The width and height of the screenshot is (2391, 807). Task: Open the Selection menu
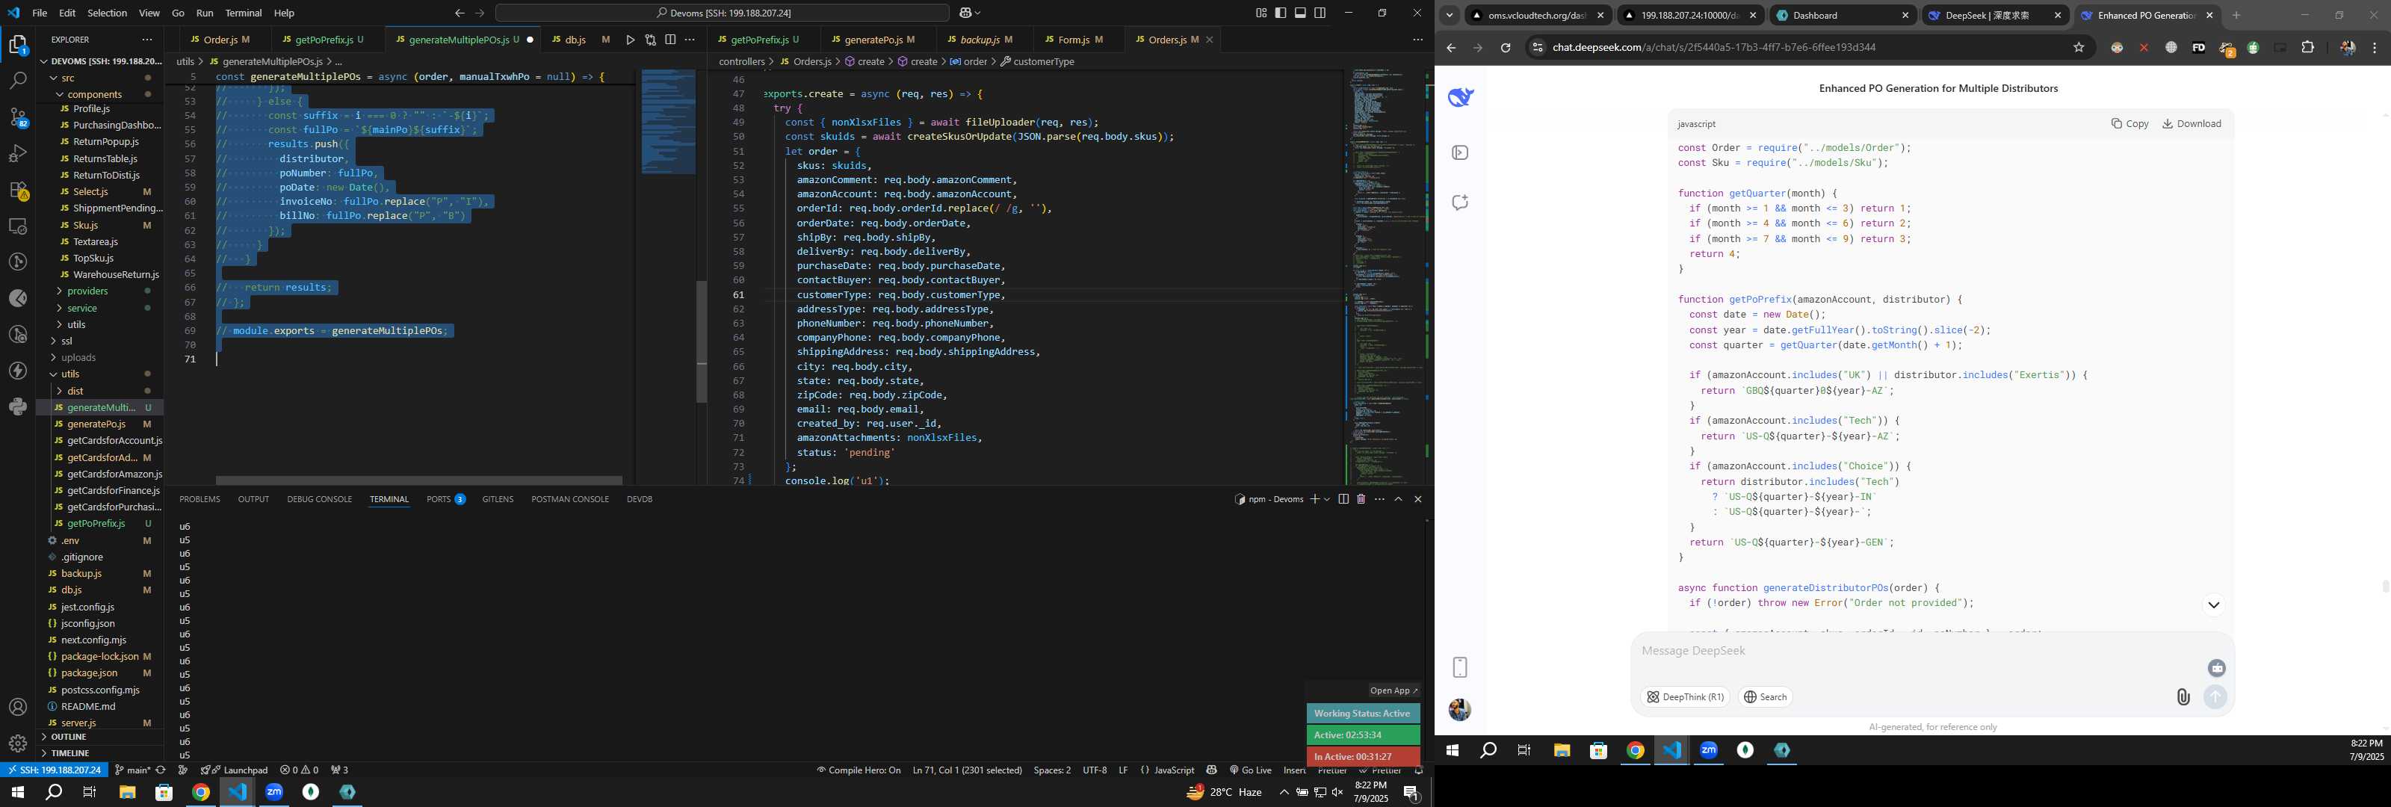(107, 13)
